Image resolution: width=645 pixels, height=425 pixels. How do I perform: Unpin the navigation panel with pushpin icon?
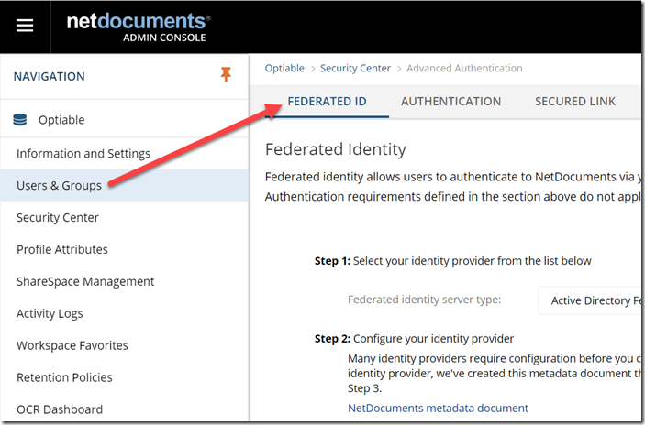tap(226, 74)
